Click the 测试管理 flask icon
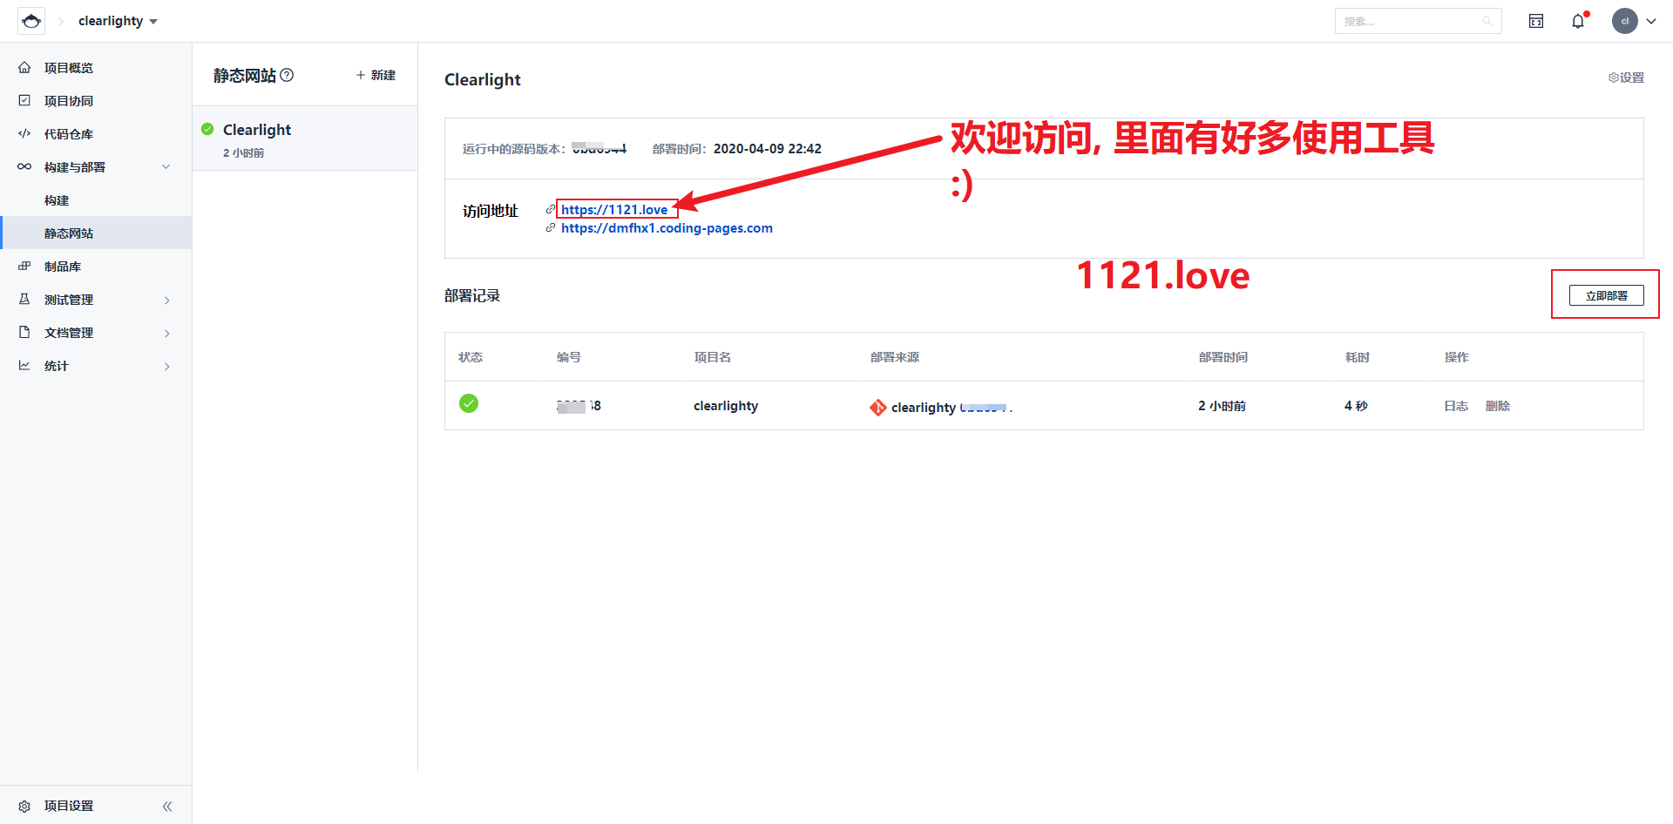1673x824 pixels. pyautogui.click(x=24, y=299)
